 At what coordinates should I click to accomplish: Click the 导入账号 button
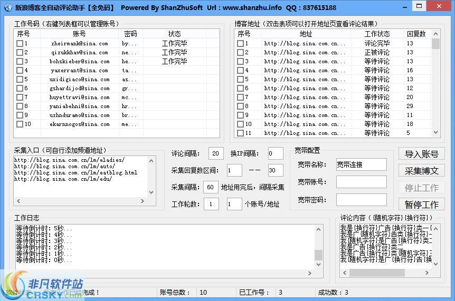coord(421,154)
